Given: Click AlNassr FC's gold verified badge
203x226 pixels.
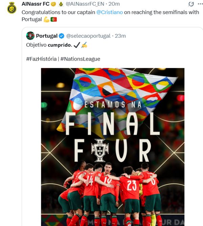Looking at the screenshot, I should pyautogui.click(x=53, y=4).
